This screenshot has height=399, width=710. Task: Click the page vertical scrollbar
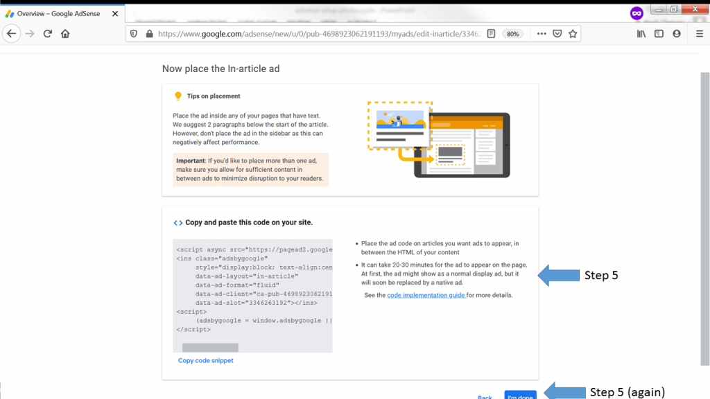(x=705, y=218)
